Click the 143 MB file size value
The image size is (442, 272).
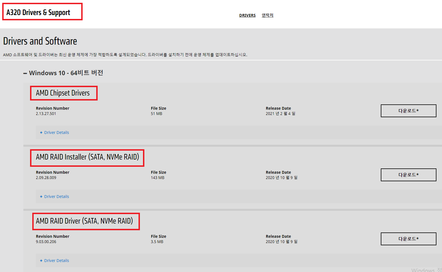click(x=157, y=178)
